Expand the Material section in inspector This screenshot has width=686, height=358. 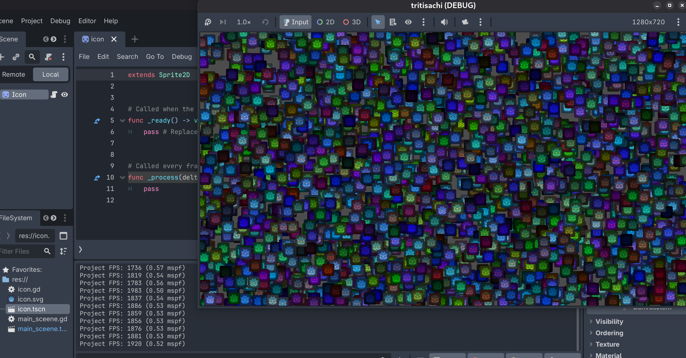[x=609, y=355]
